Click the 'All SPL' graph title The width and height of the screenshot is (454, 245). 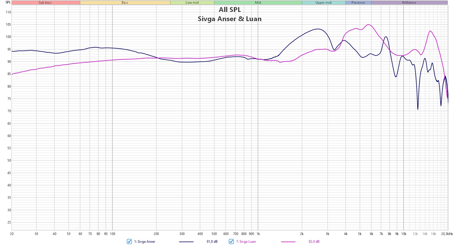pos(230,10)
